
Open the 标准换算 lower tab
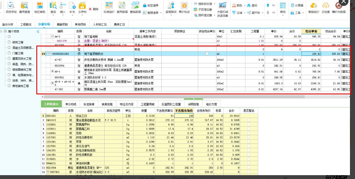point(89,104)
